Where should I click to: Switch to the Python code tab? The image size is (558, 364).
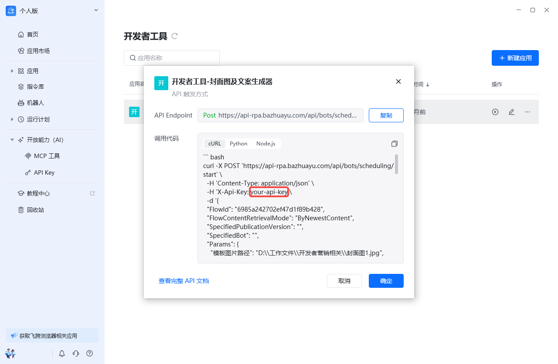(238, 144)
